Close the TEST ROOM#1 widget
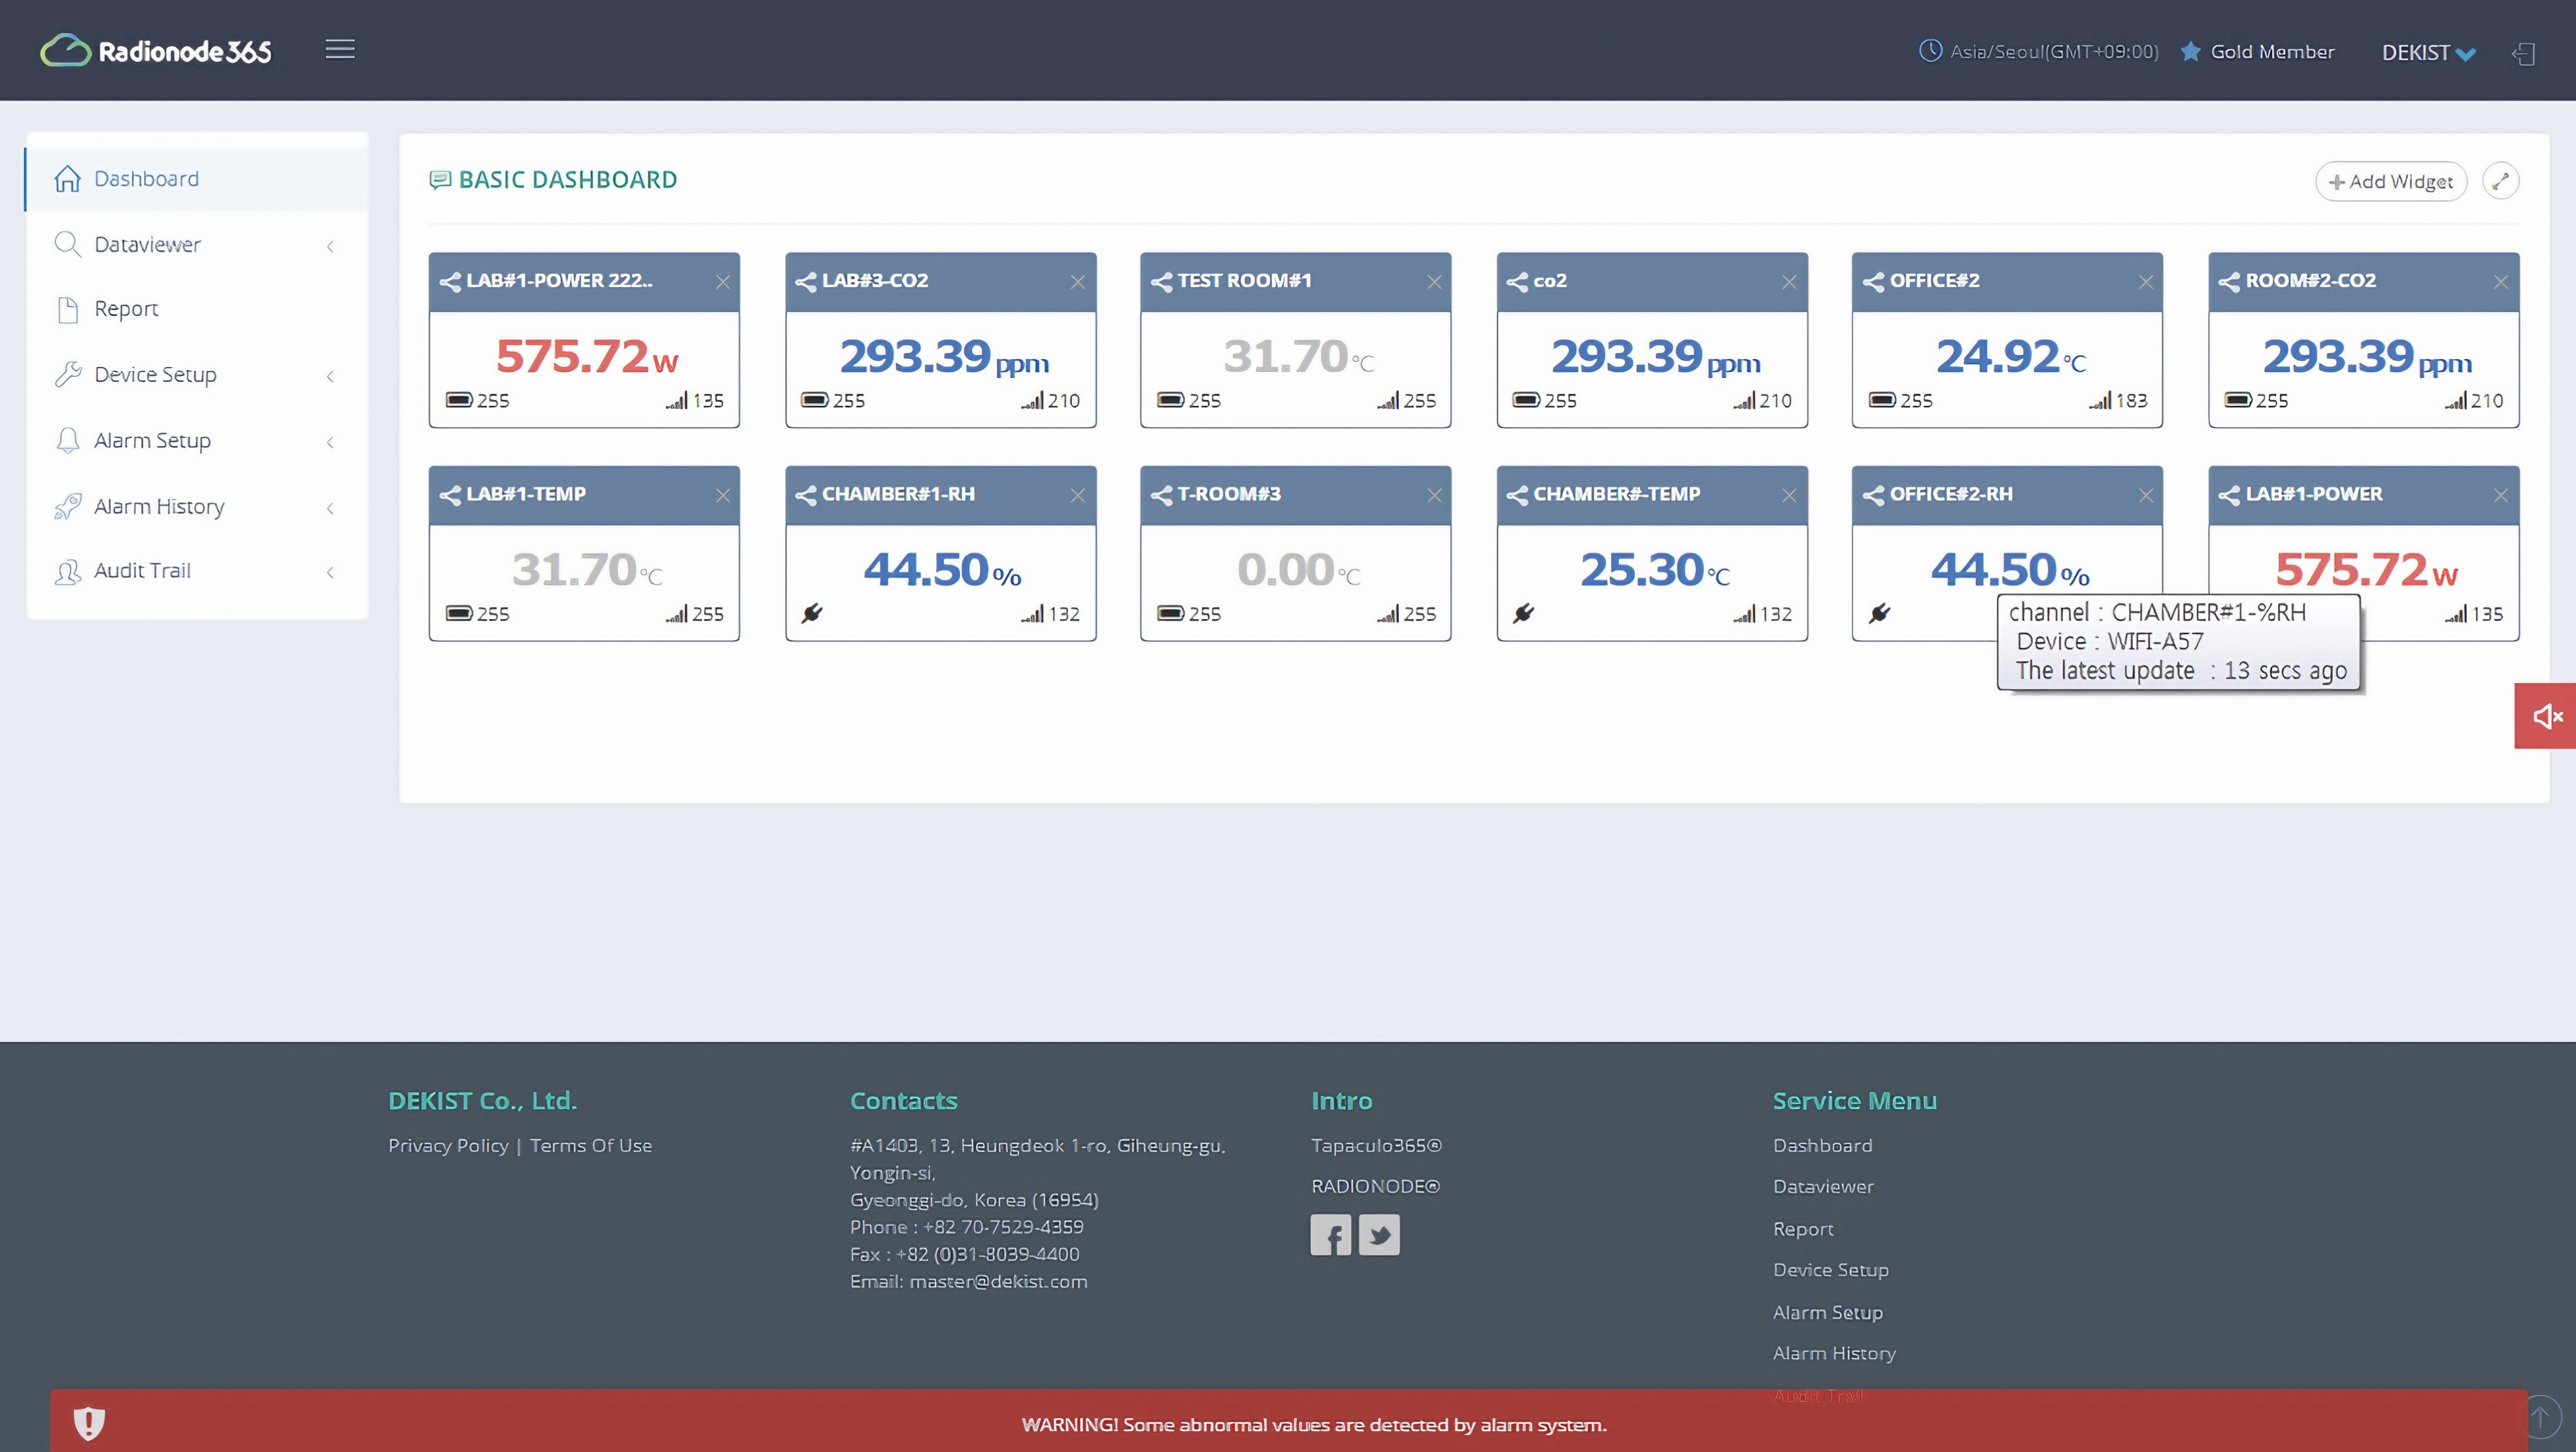 click(x=1434, y=282)
